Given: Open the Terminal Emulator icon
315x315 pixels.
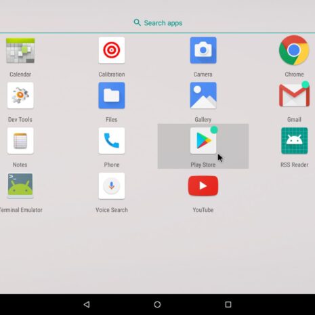Looking at the screenshot, I should (x=20, y=186).
